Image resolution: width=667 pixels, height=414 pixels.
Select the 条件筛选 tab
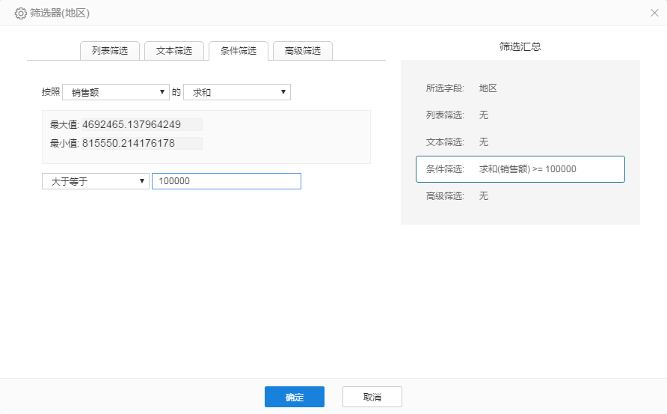pos(239,51)
